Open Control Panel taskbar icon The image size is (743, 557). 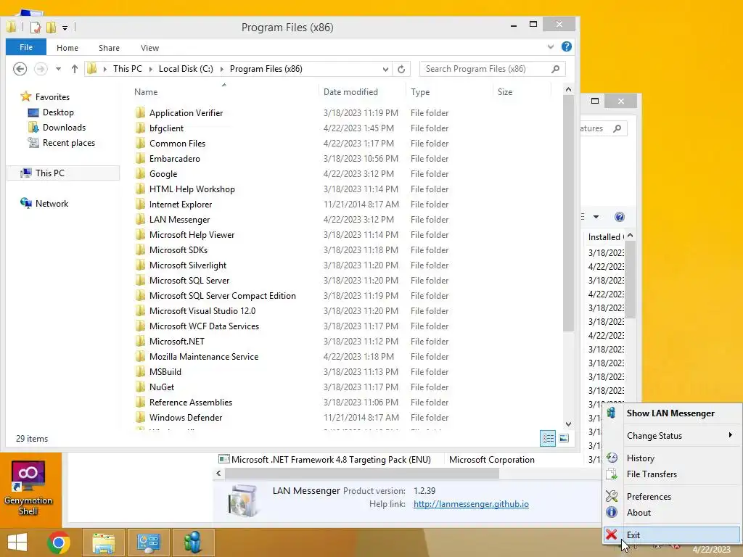[148, 542]
